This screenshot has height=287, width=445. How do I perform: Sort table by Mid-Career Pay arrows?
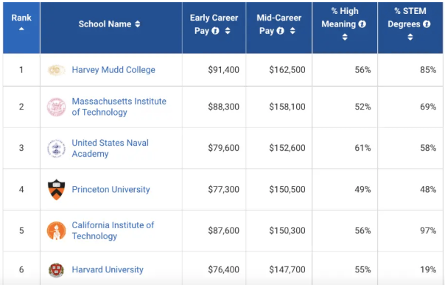coord(292,31)
